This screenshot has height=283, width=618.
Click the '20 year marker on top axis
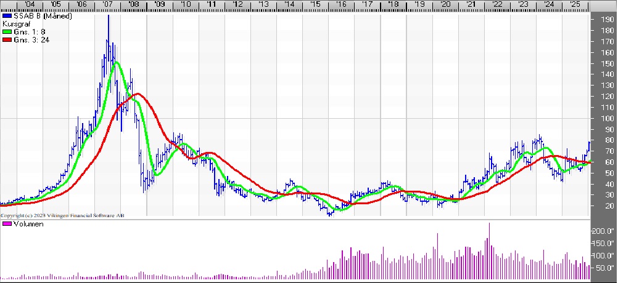coord(444,5)
